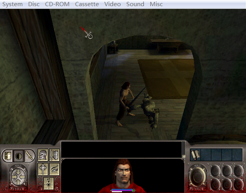This screenshot has height=193, width=246.
Task: Click the top-right small dark orb slot
Action: (x=238, y=170)
